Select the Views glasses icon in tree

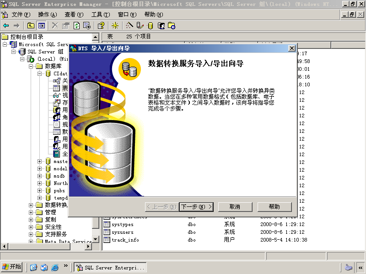tap(57, 95)
